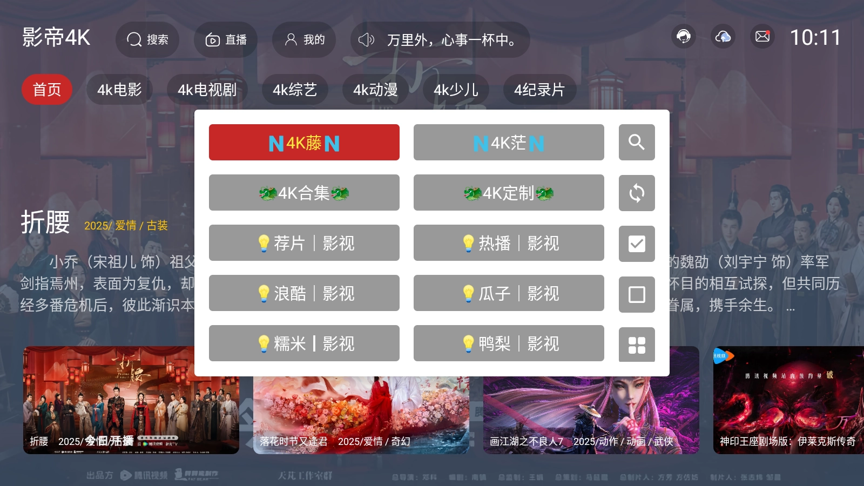This screenshot has width=864, height=486.
Task: Click the scrolling text 万里外，心事一杯中。
Action: (x=451, y=40)
